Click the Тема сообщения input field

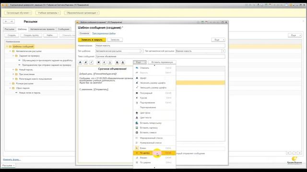[x=160, y=56]
